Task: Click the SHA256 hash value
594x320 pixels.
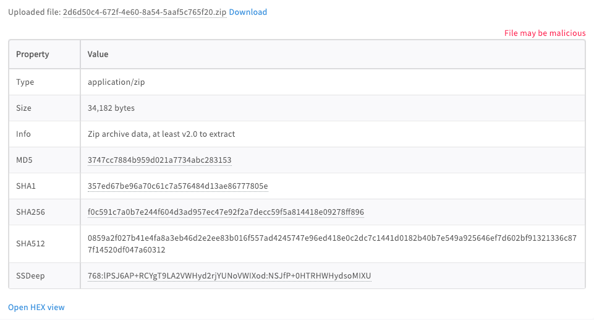Action: tap(226, 212)
